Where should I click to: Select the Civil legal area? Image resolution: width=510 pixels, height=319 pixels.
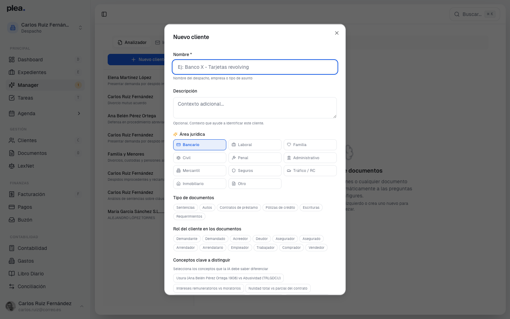[x=200, y=158]
